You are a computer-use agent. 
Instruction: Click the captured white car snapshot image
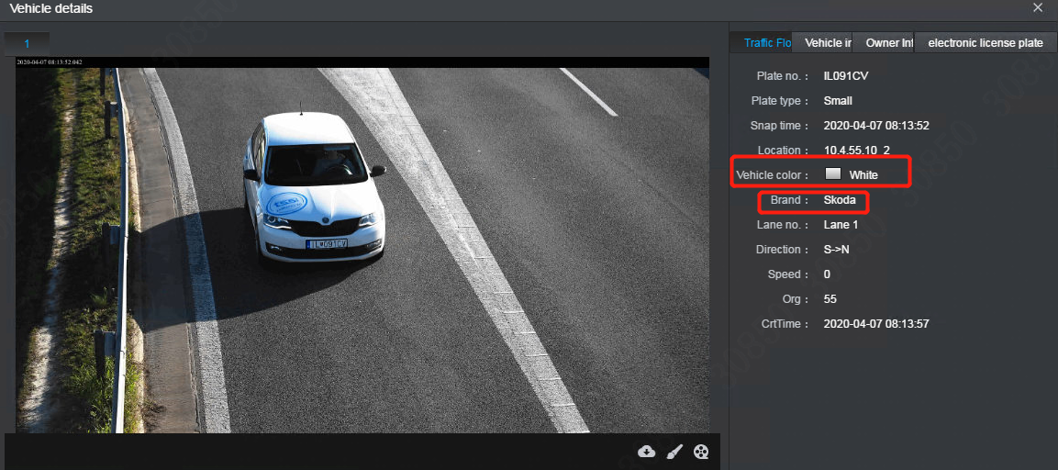coord(362,248)
